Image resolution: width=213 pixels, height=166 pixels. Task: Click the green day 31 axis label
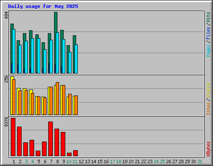(x=200, y=161)
